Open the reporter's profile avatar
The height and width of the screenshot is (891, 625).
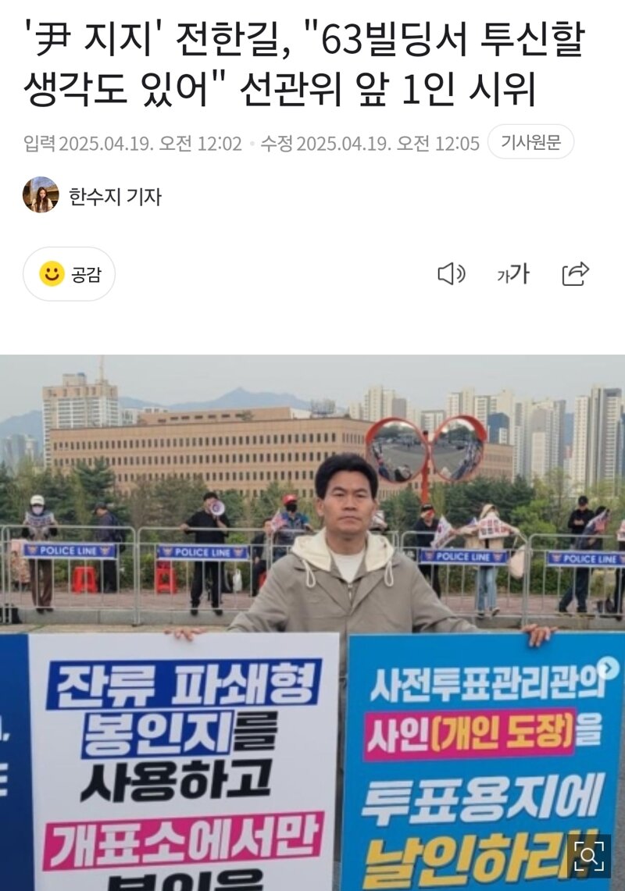[x=41, y=194]
